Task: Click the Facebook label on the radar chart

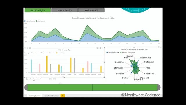Action: (x=149, y=73)
